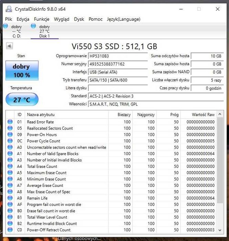This screenshot has height=241, width=229.
Task: Open the Funkcje menu
Action: [x=42, y=19]
